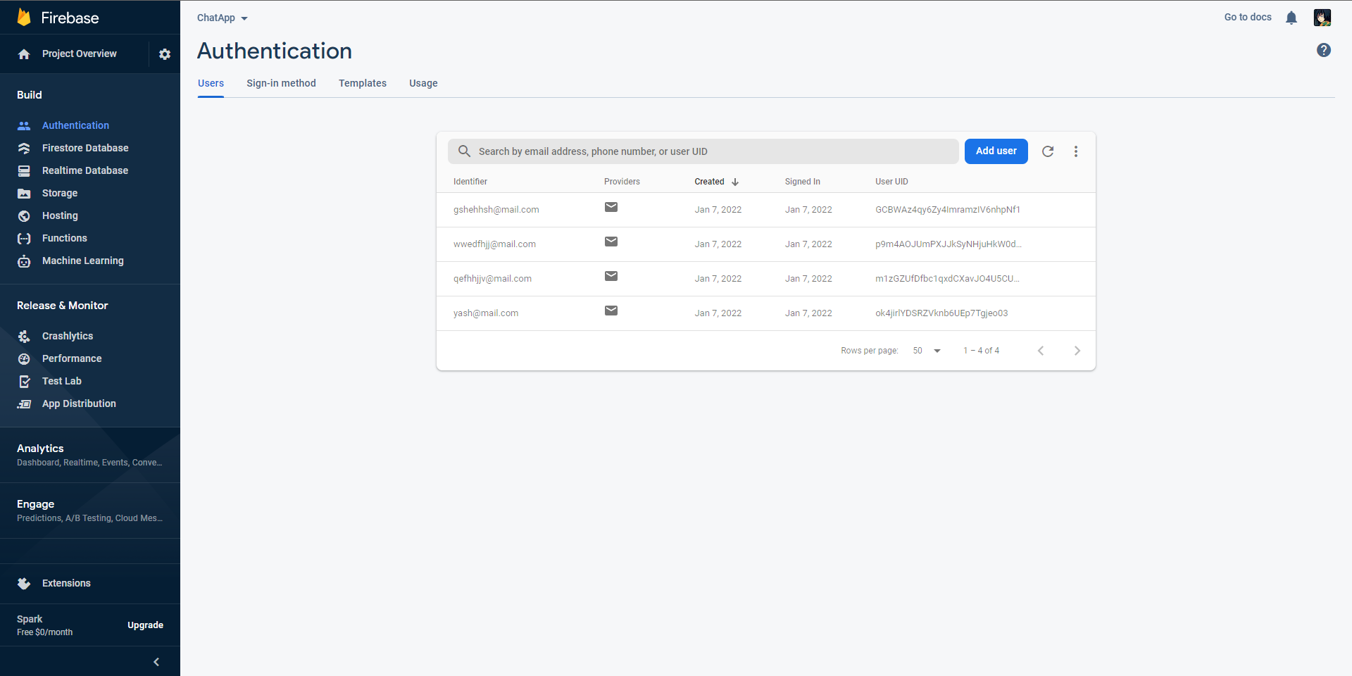Click the Extensions puzzle icon
The image size is (1352, 676).
click(x=24, y=583)
